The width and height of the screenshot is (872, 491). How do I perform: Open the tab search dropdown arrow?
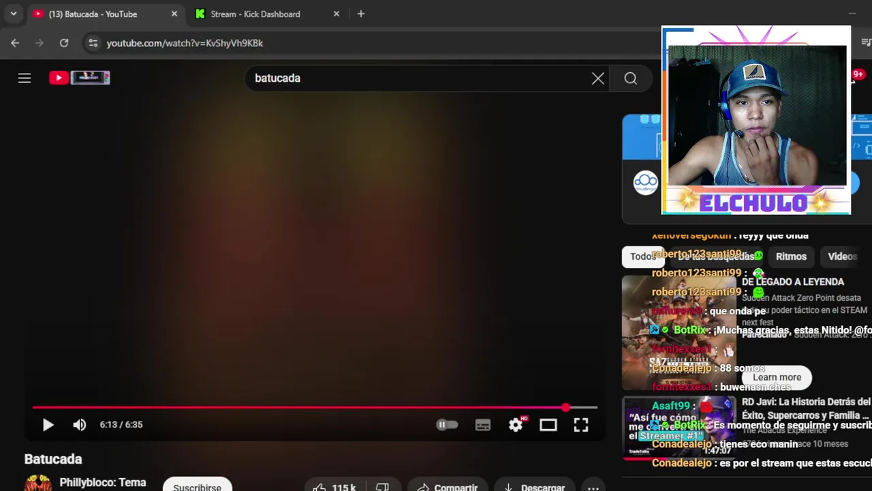click(x=13, y=14)
